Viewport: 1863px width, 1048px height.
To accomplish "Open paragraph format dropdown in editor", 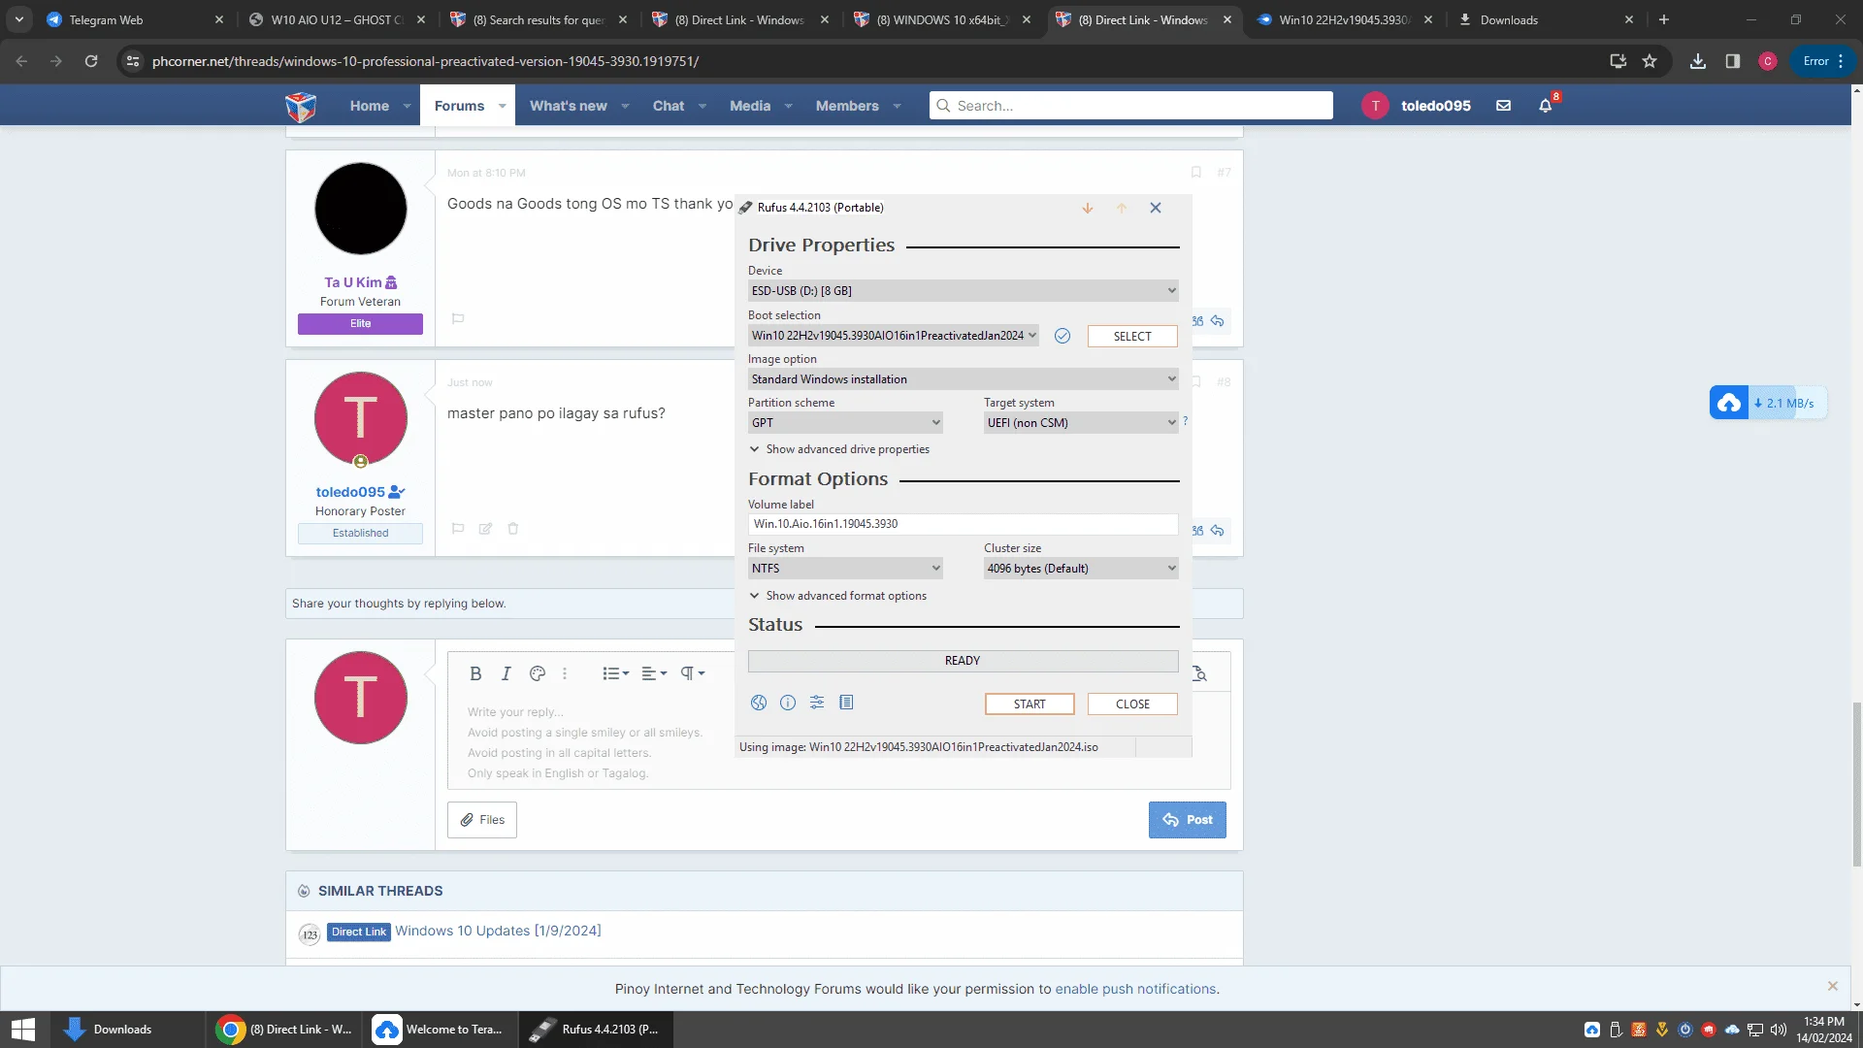I will pyautogui.click(x=692, y=673).
